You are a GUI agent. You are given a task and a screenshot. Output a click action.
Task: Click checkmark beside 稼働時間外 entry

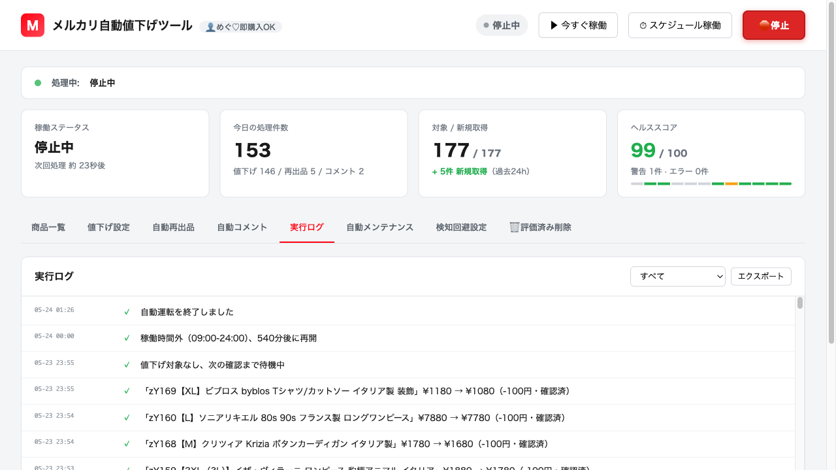127,338
